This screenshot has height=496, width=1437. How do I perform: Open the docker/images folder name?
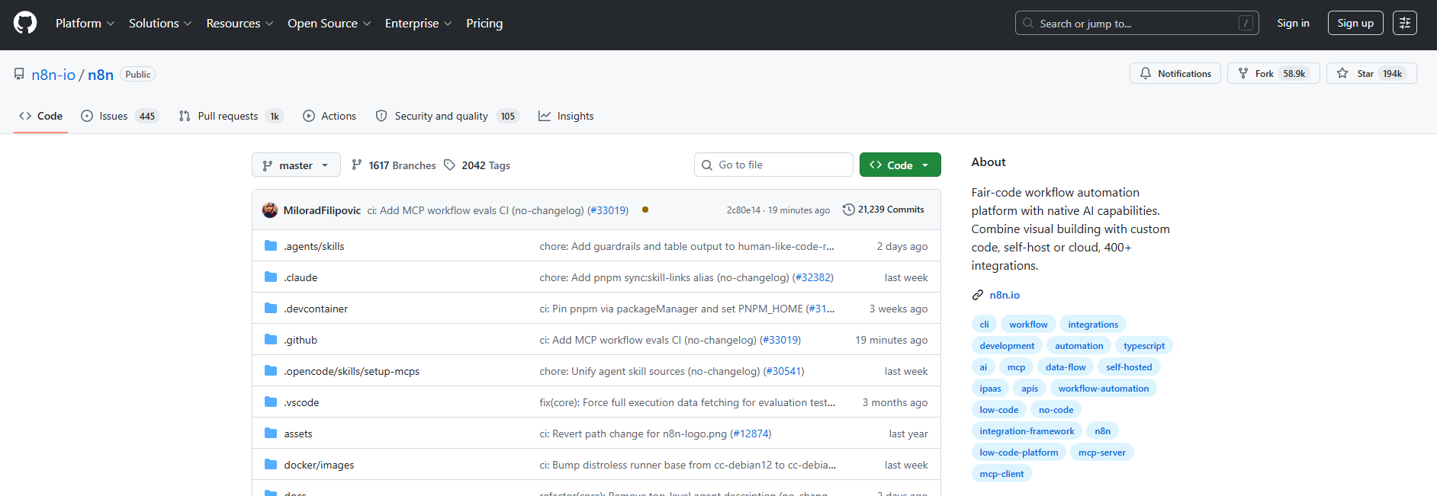coord(319,465)
